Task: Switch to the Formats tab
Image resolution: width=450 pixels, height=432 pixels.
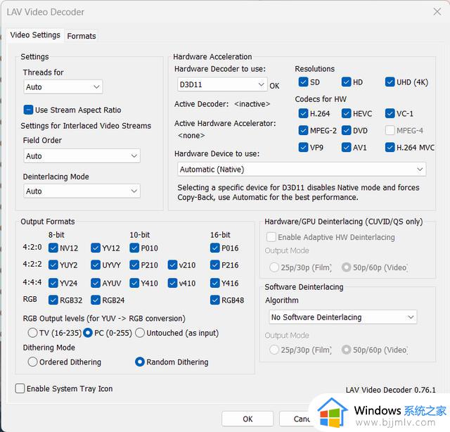Action: point(82,36)
